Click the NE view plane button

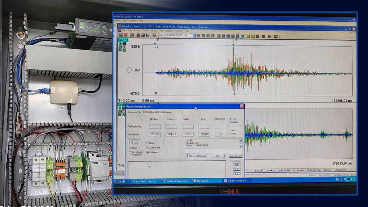pyautogui.click(x=236, y=165)
